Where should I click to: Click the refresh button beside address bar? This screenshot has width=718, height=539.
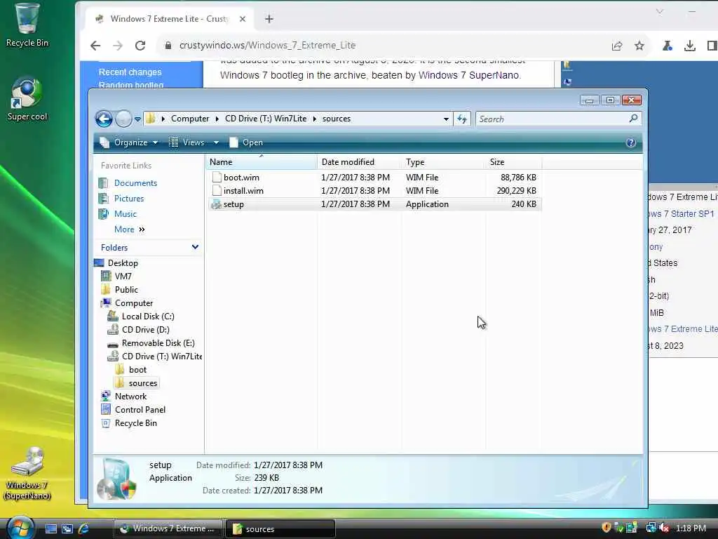tap(461, 119)
